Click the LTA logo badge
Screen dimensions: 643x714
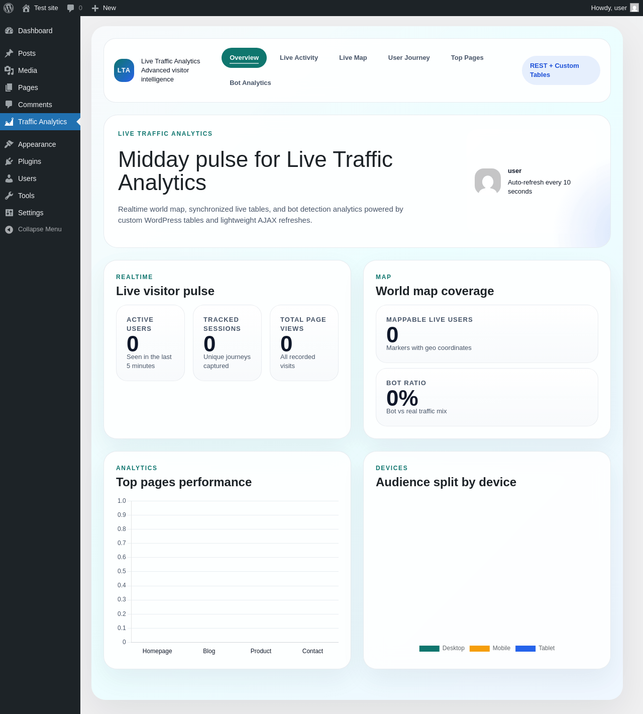(x=124, y=70)
